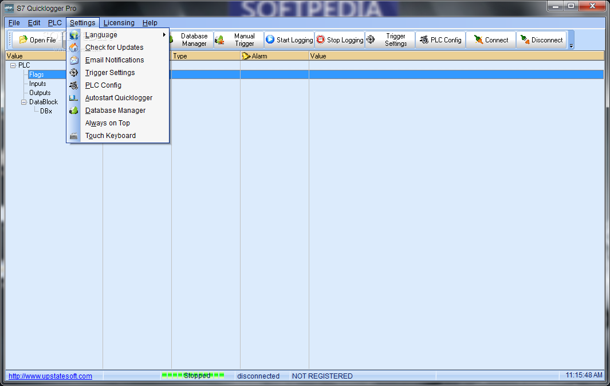The width and height of the screenshot is (610, 386).
Task: Click the PLC Config icon in toolbar
Action: 424,40
